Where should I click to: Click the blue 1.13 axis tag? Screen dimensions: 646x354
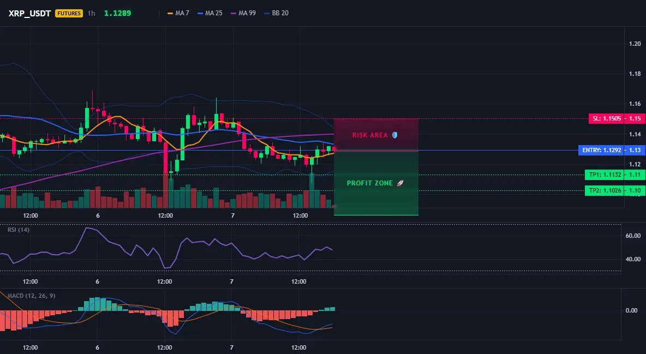635,150
